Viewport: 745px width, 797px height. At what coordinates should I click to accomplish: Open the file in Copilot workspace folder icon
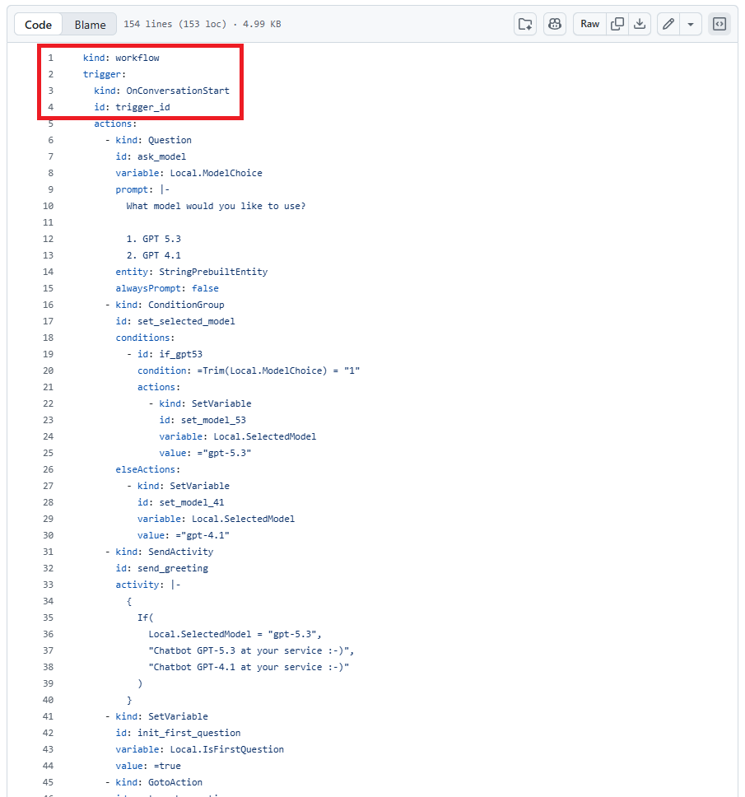point(525,24)
